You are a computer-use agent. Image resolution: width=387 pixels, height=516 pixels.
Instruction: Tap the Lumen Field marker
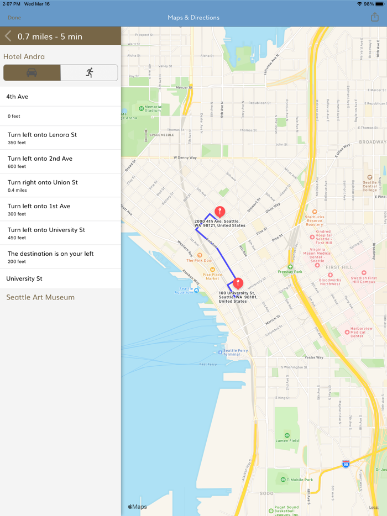(287, 435)
